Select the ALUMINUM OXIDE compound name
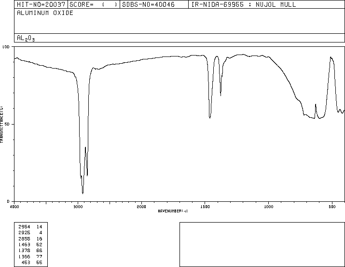 click(45, 13)
